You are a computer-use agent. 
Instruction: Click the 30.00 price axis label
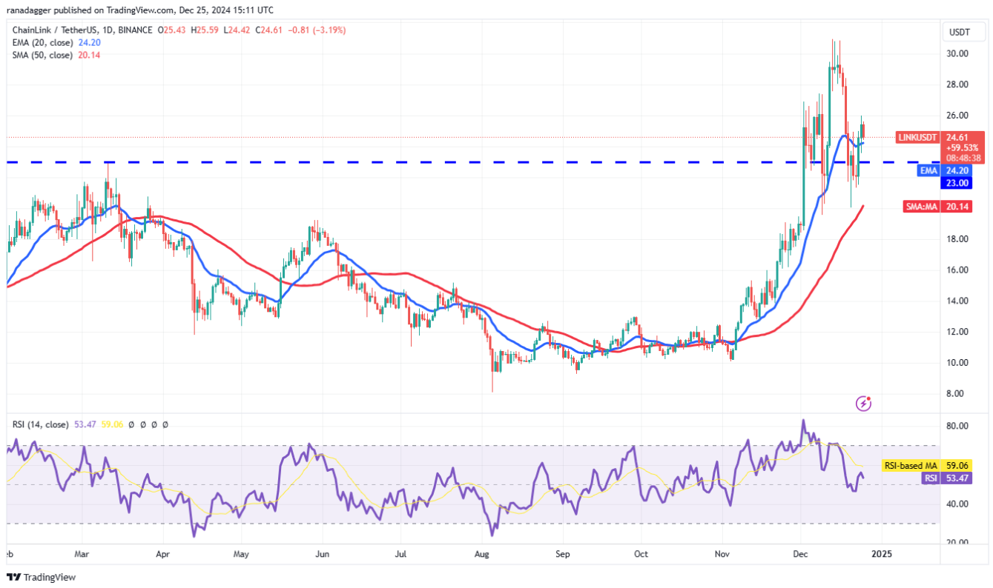point(956,53)
